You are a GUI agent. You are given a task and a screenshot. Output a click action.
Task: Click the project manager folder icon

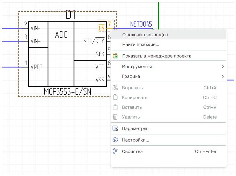tap(115, 56)
